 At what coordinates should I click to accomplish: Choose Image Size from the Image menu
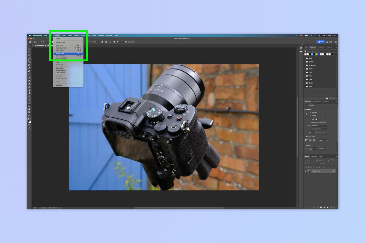[x=61, y=53]
